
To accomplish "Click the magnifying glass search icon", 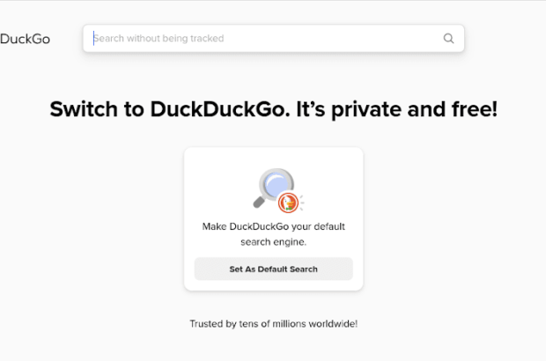I will click(448, 38).
